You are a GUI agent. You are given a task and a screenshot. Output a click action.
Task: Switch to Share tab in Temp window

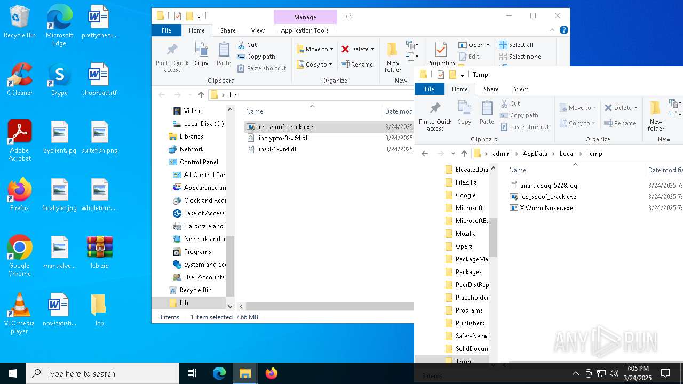click(491, 89)
